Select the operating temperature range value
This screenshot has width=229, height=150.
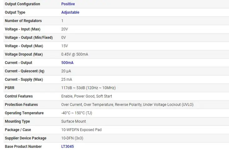77,113
